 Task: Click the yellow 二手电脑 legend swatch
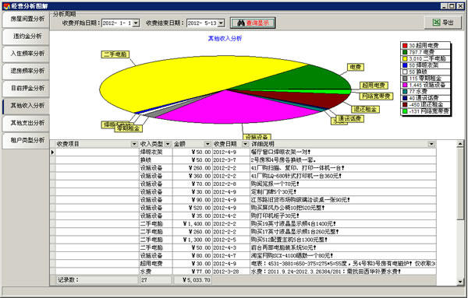pyautogui.click(x=405, y=58)
